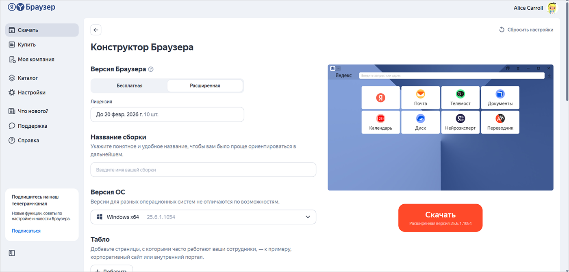
Task: Click the preview address bar
Action: [x=452, y=75]
